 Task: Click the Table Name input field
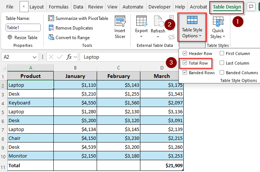tap(23, 27)
